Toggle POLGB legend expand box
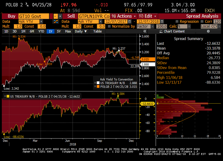Screen dimensions: 223x161 (95, 86)
